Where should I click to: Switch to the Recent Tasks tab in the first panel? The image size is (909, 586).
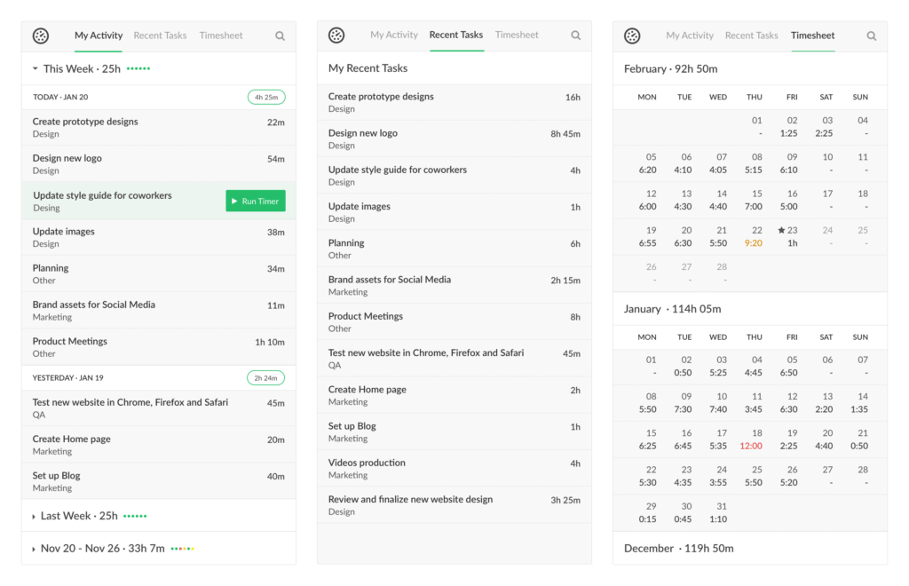pos(160,36)
